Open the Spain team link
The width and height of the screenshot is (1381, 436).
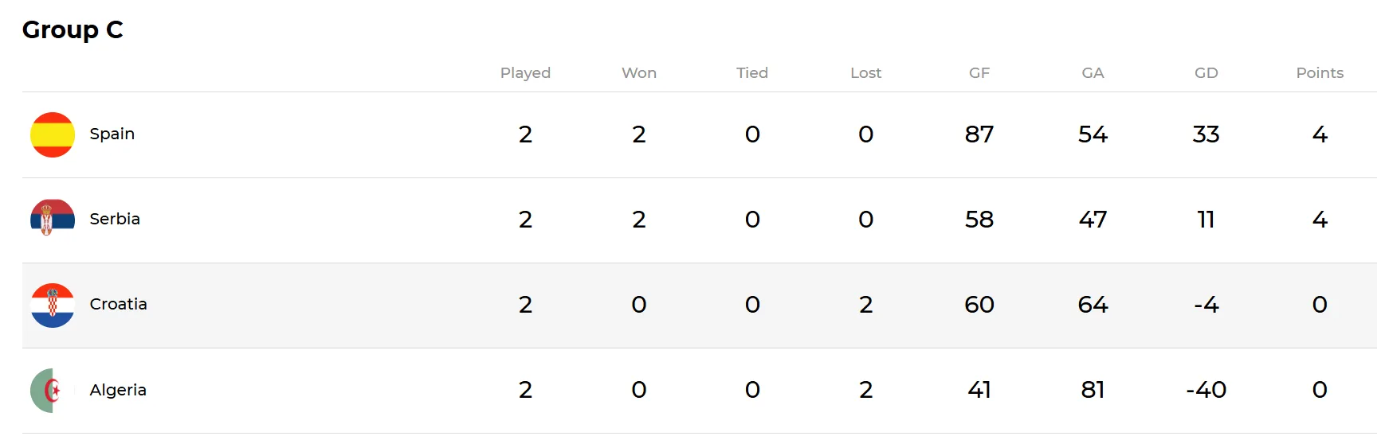point(112,134)
